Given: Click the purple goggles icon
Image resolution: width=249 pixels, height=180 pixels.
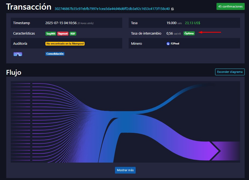Looking at the screenshot, I should pos(18,54).
